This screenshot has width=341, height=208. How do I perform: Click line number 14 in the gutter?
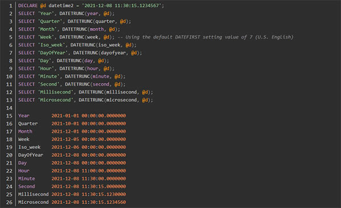coord(9,108)
